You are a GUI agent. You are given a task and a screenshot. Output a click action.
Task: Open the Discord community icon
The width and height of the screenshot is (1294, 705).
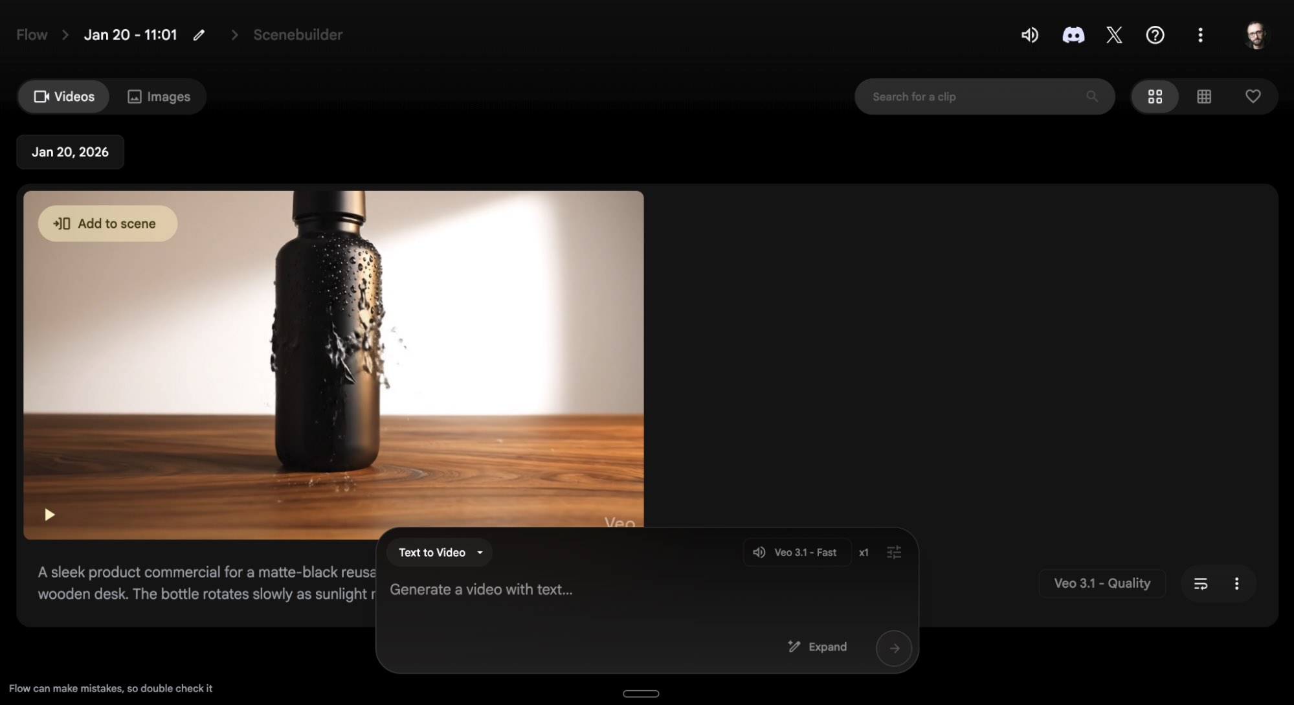pyautogui.click(x=1073, y=35)
